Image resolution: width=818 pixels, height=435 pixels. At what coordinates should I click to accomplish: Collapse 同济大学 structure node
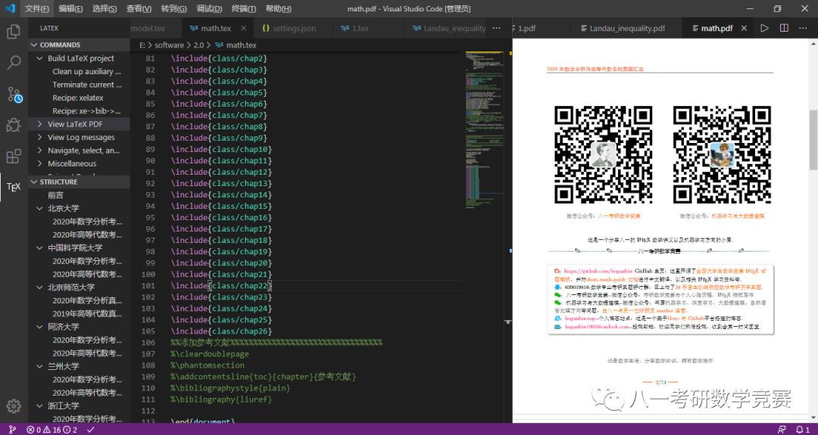pos(39,327)
